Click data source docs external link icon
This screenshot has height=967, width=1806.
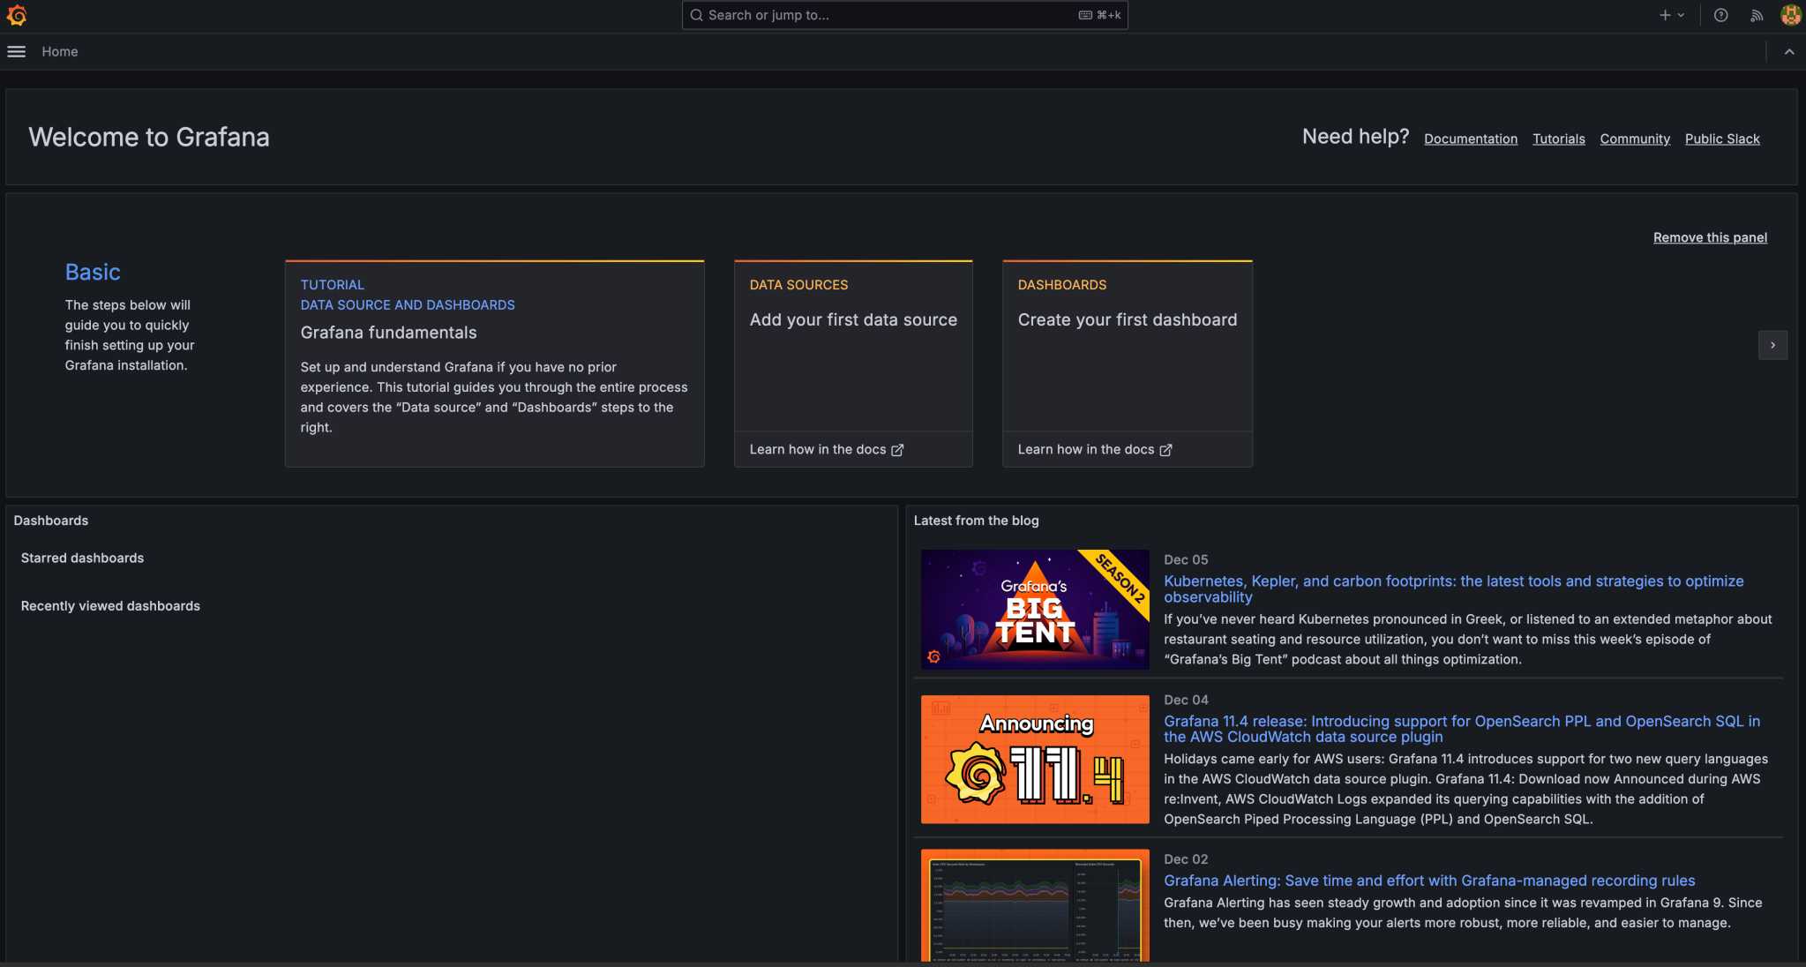pos(897,450)
